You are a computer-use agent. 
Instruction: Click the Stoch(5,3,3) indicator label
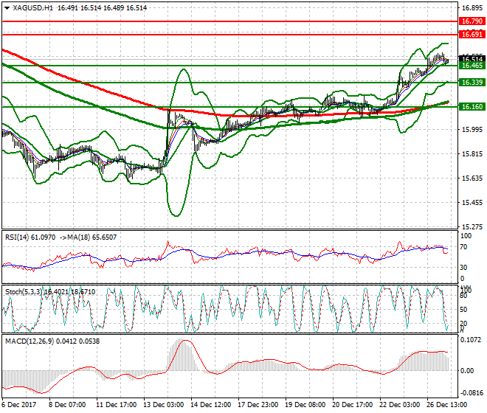click(24, 292)
